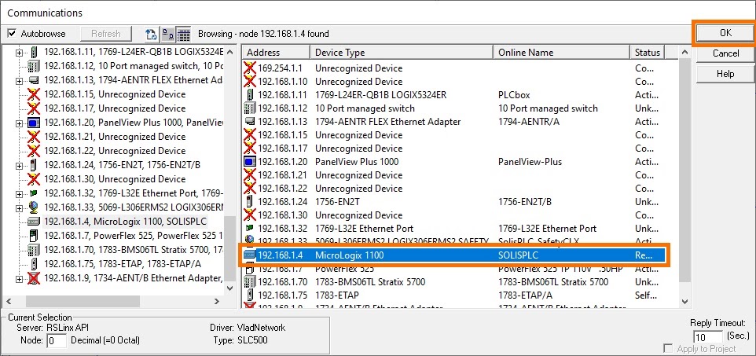This screenshot has width=756, height=356.
Task: Click the MicroLogix icon in highlighted 192.168.1.4 row
Action: tap(250, 255)
